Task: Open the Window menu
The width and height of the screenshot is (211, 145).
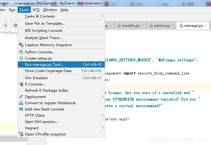Action: point(50,10)
